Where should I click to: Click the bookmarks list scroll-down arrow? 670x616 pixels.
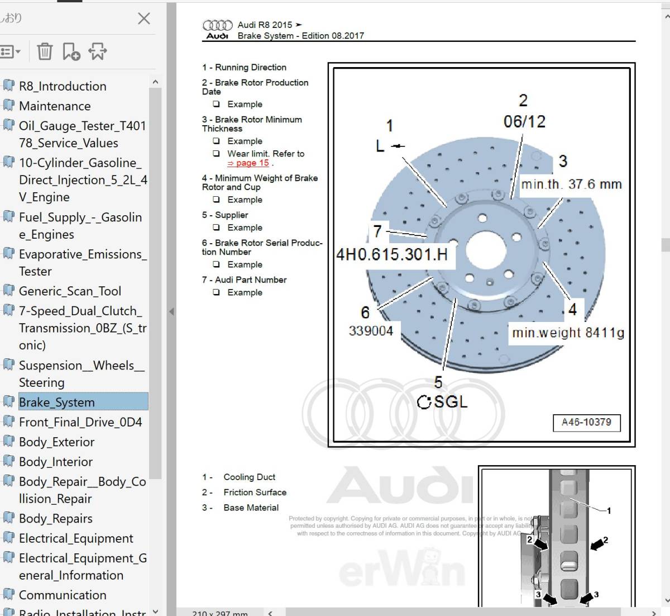point(155,611)
